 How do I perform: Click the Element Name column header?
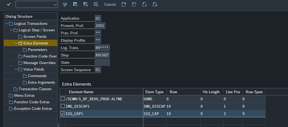(81, 92)
